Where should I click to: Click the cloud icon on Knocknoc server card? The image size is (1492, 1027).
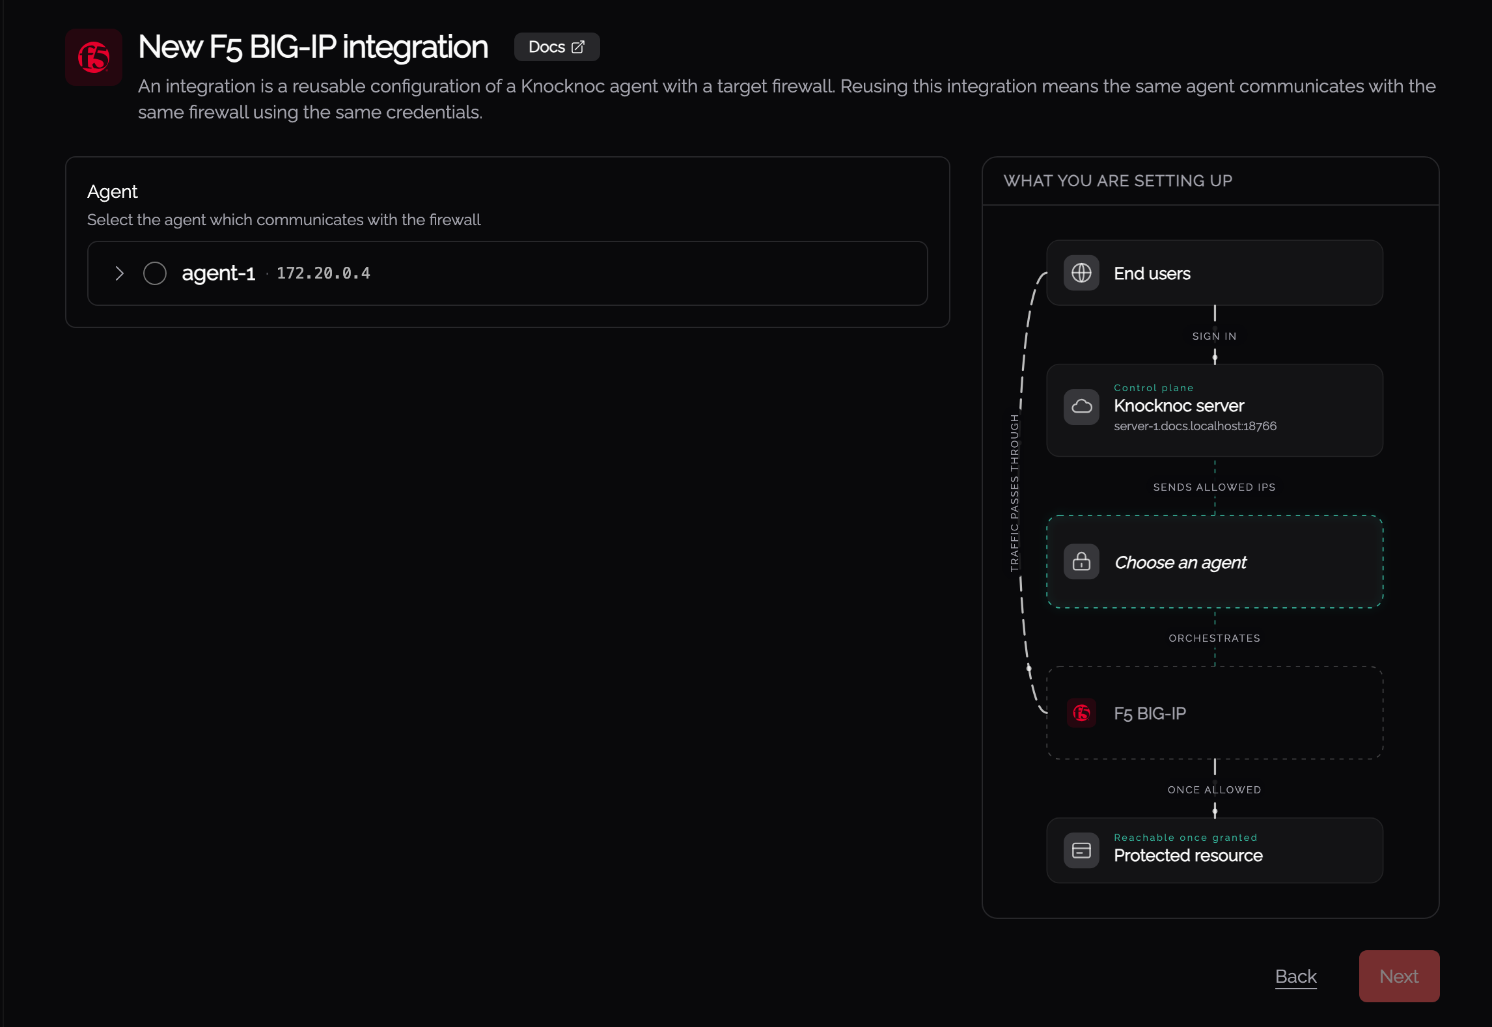point(1081,407)
